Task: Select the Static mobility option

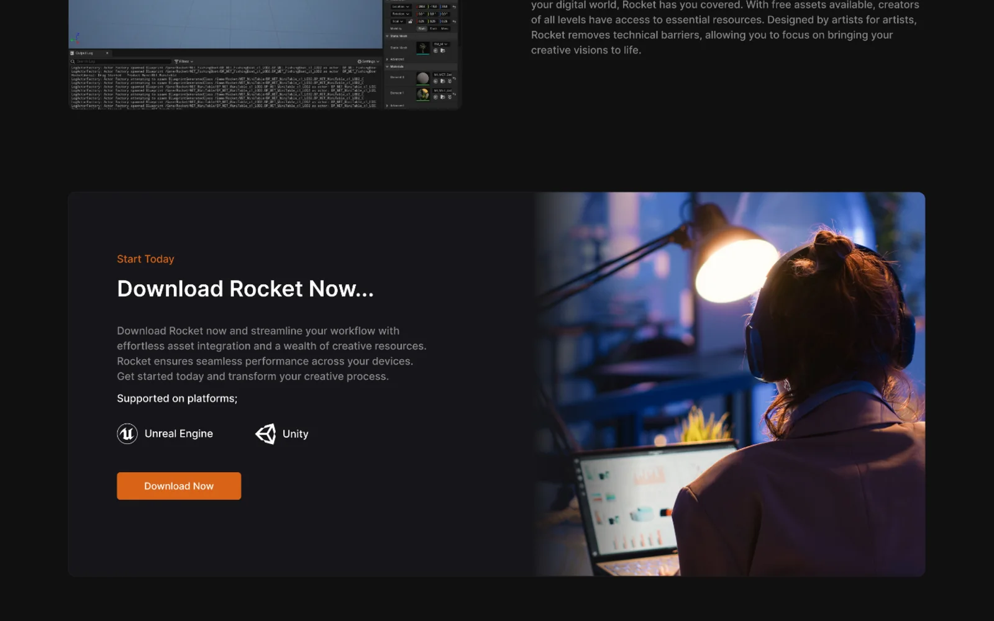Action: point(422,29)
